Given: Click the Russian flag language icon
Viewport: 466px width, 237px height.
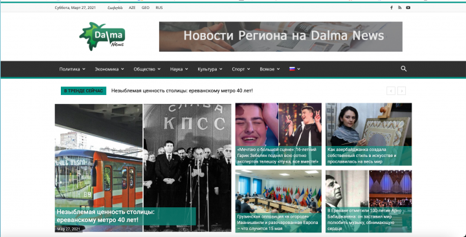Looking at the screenshot, I should [x=292, y=69].
